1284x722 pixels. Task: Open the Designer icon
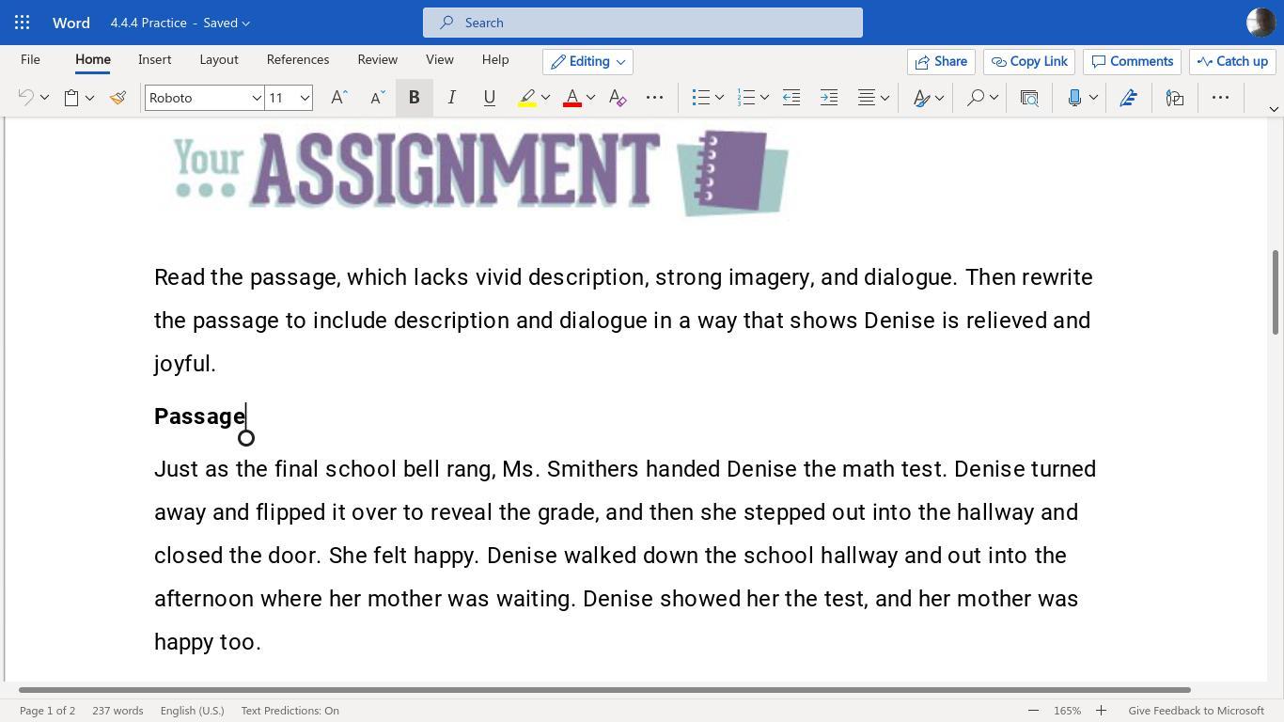click(x=1174, y=98)
